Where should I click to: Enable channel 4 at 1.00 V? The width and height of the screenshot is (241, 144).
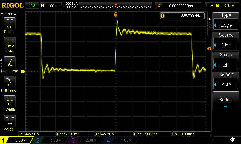[120, 140]
